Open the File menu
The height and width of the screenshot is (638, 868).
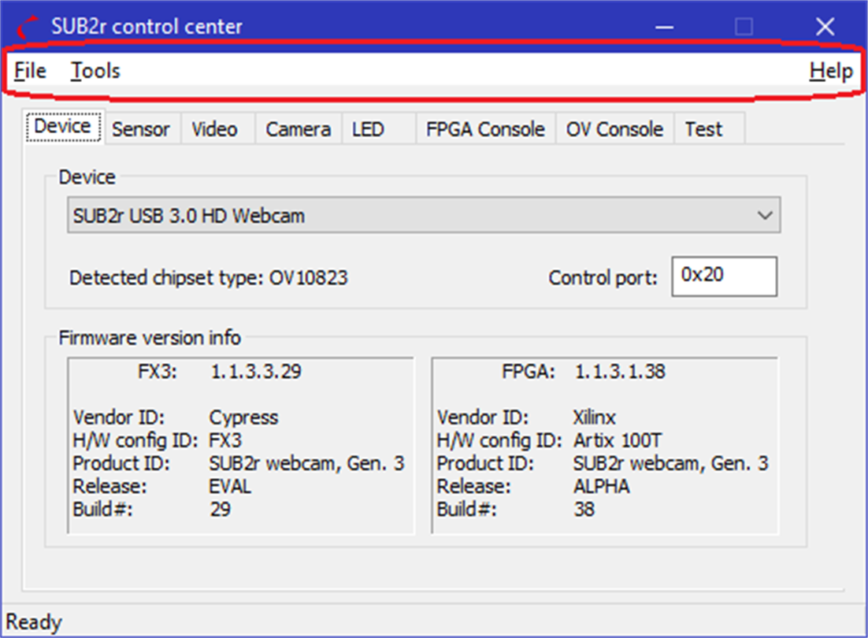(30, 71)
